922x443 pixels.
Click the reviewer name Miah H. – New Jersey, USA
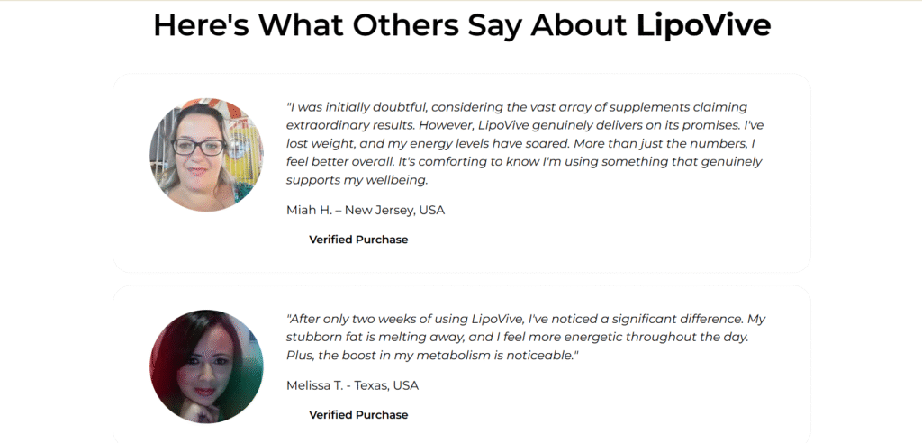[366, 210]
